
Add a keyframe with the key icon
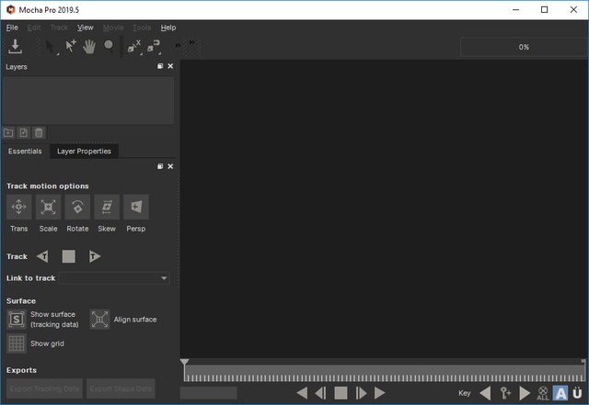[x=504, y=393]
